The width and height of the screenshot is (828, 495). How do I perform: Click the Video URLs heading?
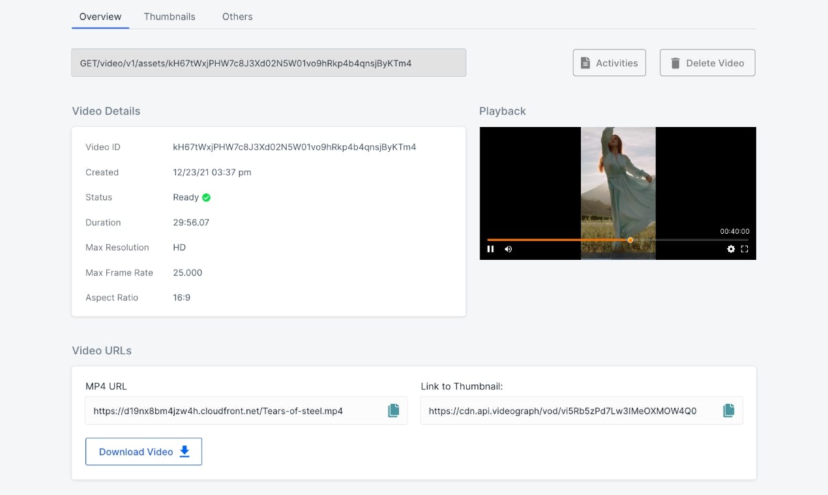[102, 350]
